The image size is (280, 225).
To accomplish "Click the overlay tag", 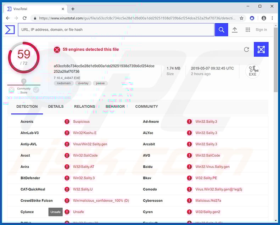I will 83,83.
